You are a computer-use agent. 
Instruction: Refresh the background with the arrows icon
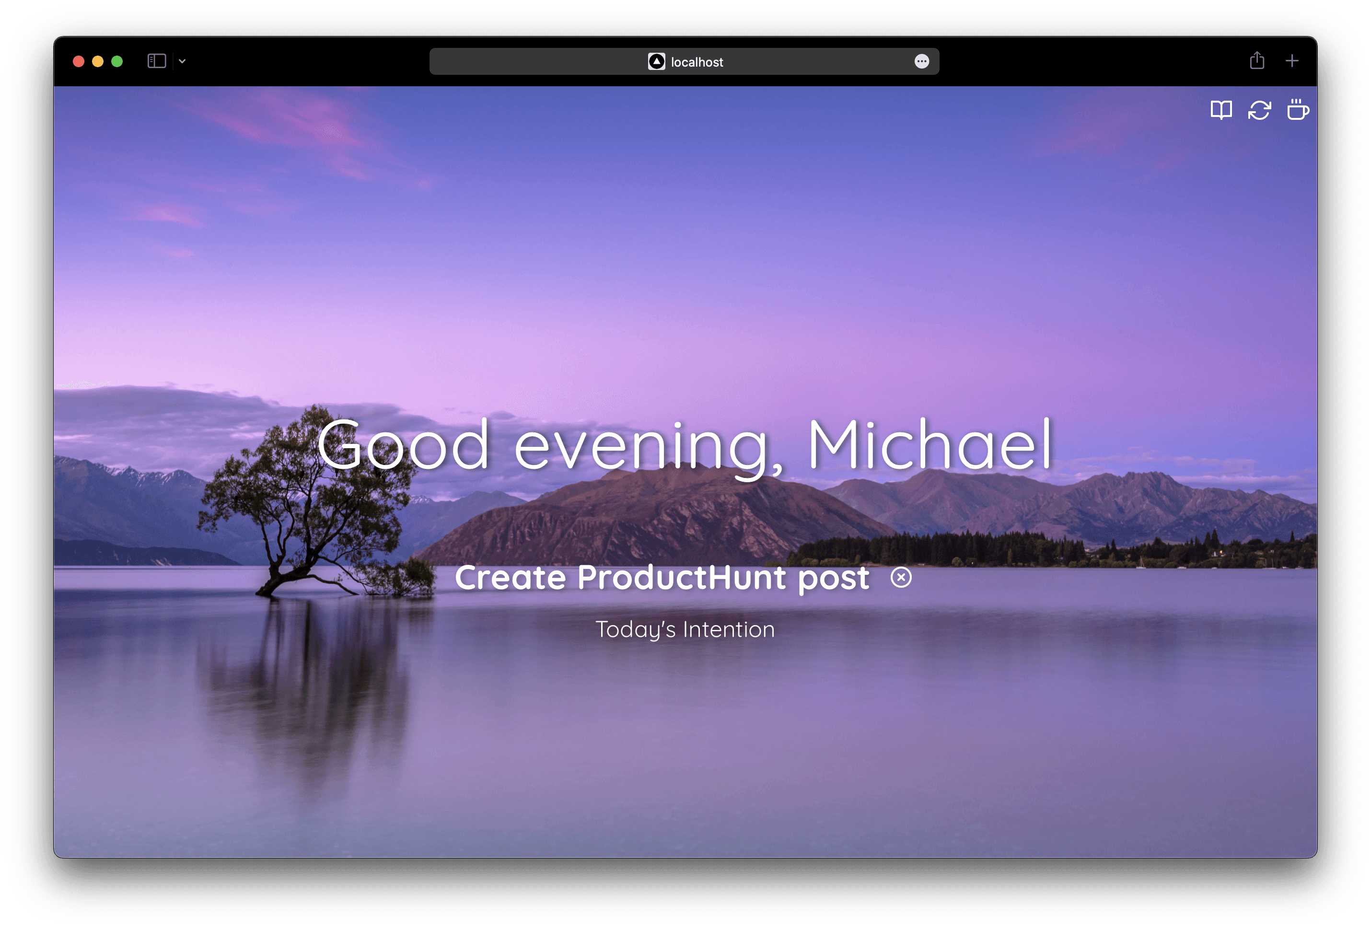(x=1259, y=110)
